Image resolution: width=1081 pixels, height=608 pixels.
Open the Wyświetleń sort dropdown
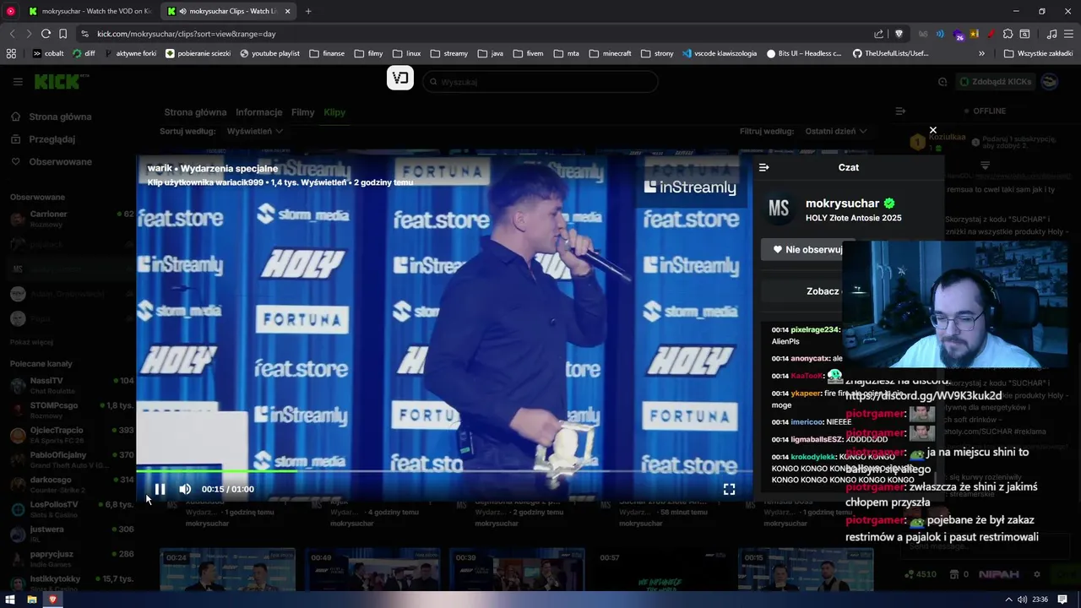(x=254, y=131)
